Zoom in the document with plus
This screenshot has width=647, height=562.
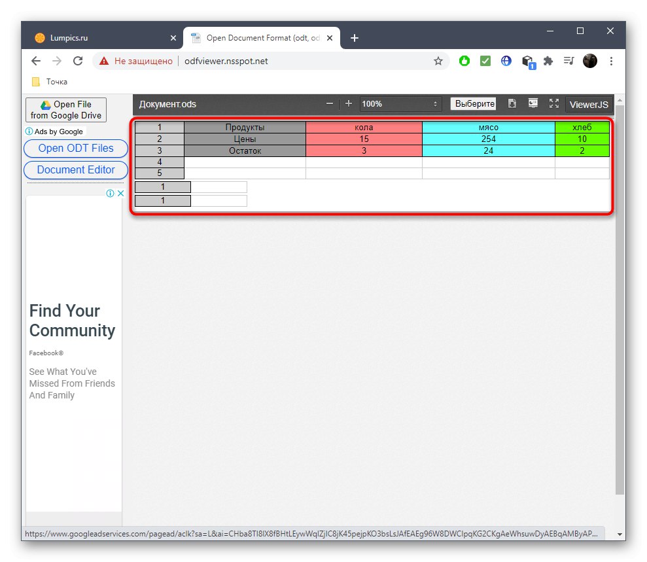coord(348,103)
